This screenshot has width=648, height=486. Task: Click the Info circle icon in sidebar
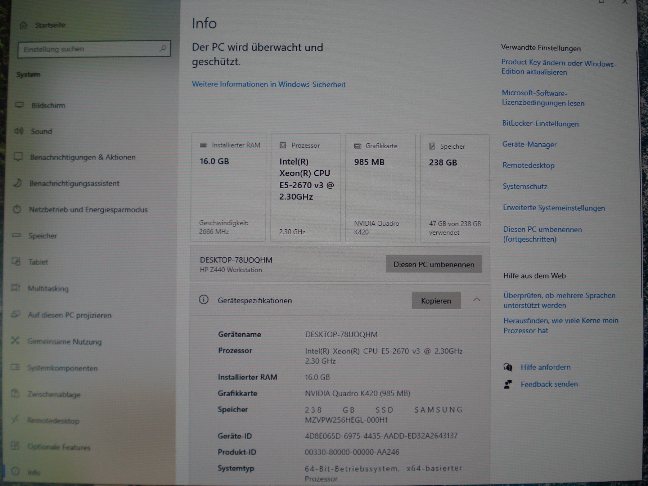coord(15,471)
